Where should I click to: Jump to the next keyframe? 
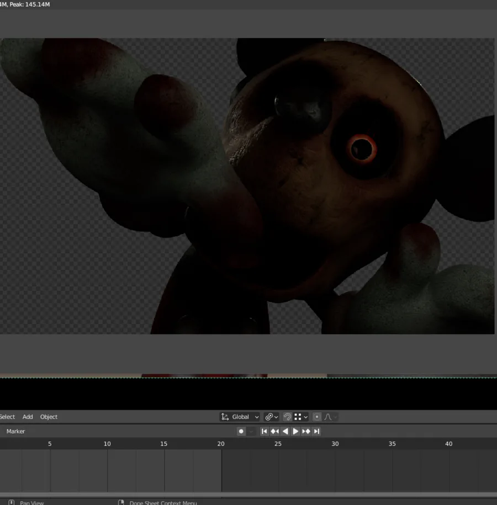tap(306, 431)
